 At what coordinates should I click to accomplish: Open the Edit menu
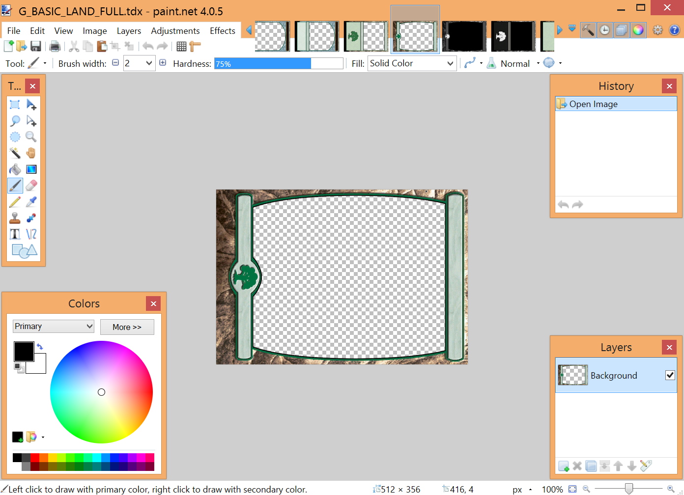(x=37, y=30)
